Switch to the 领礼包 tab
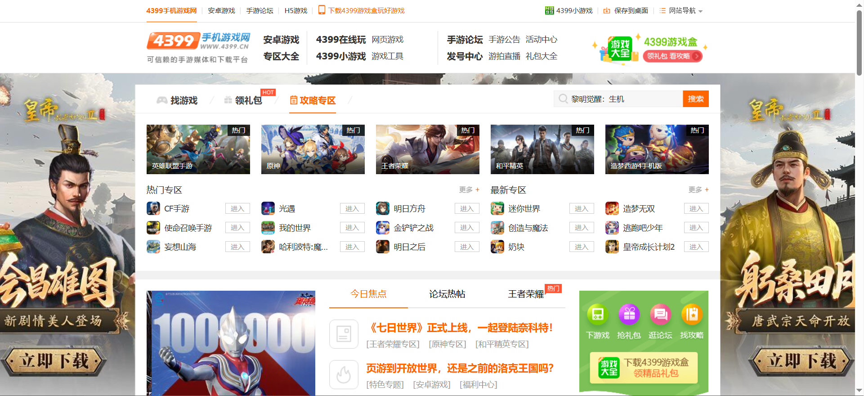Image resolution: width=864 pixels, height=396 pixels. pos(243,100)
